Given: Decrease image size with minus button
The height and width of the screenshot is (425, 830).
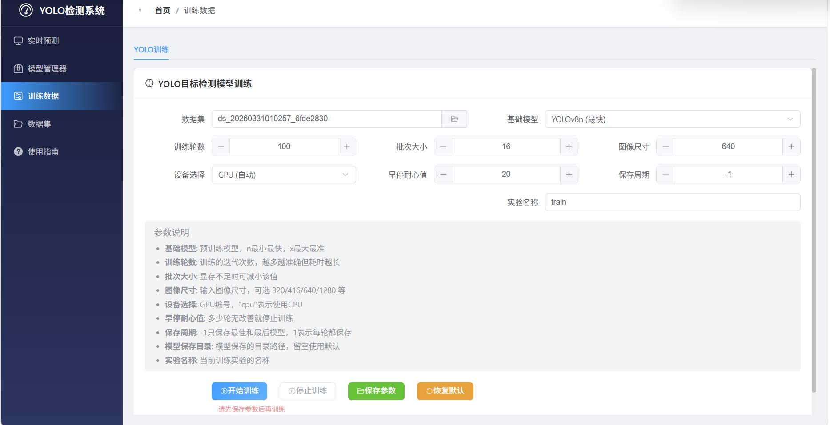Looking at the screenshot, I should click(666, 147).
